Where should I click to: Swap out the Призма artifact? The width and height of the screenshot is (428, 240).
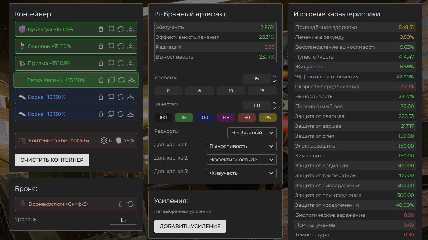click(121, 63)
